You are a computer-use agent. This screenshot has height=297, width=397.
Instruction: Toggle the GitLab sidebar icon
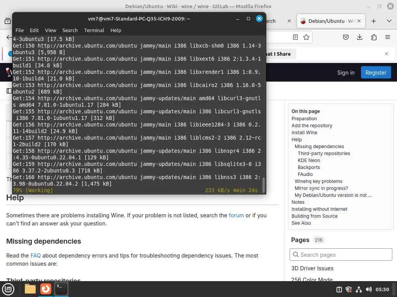pyautogui.click(x=9, y=91)
